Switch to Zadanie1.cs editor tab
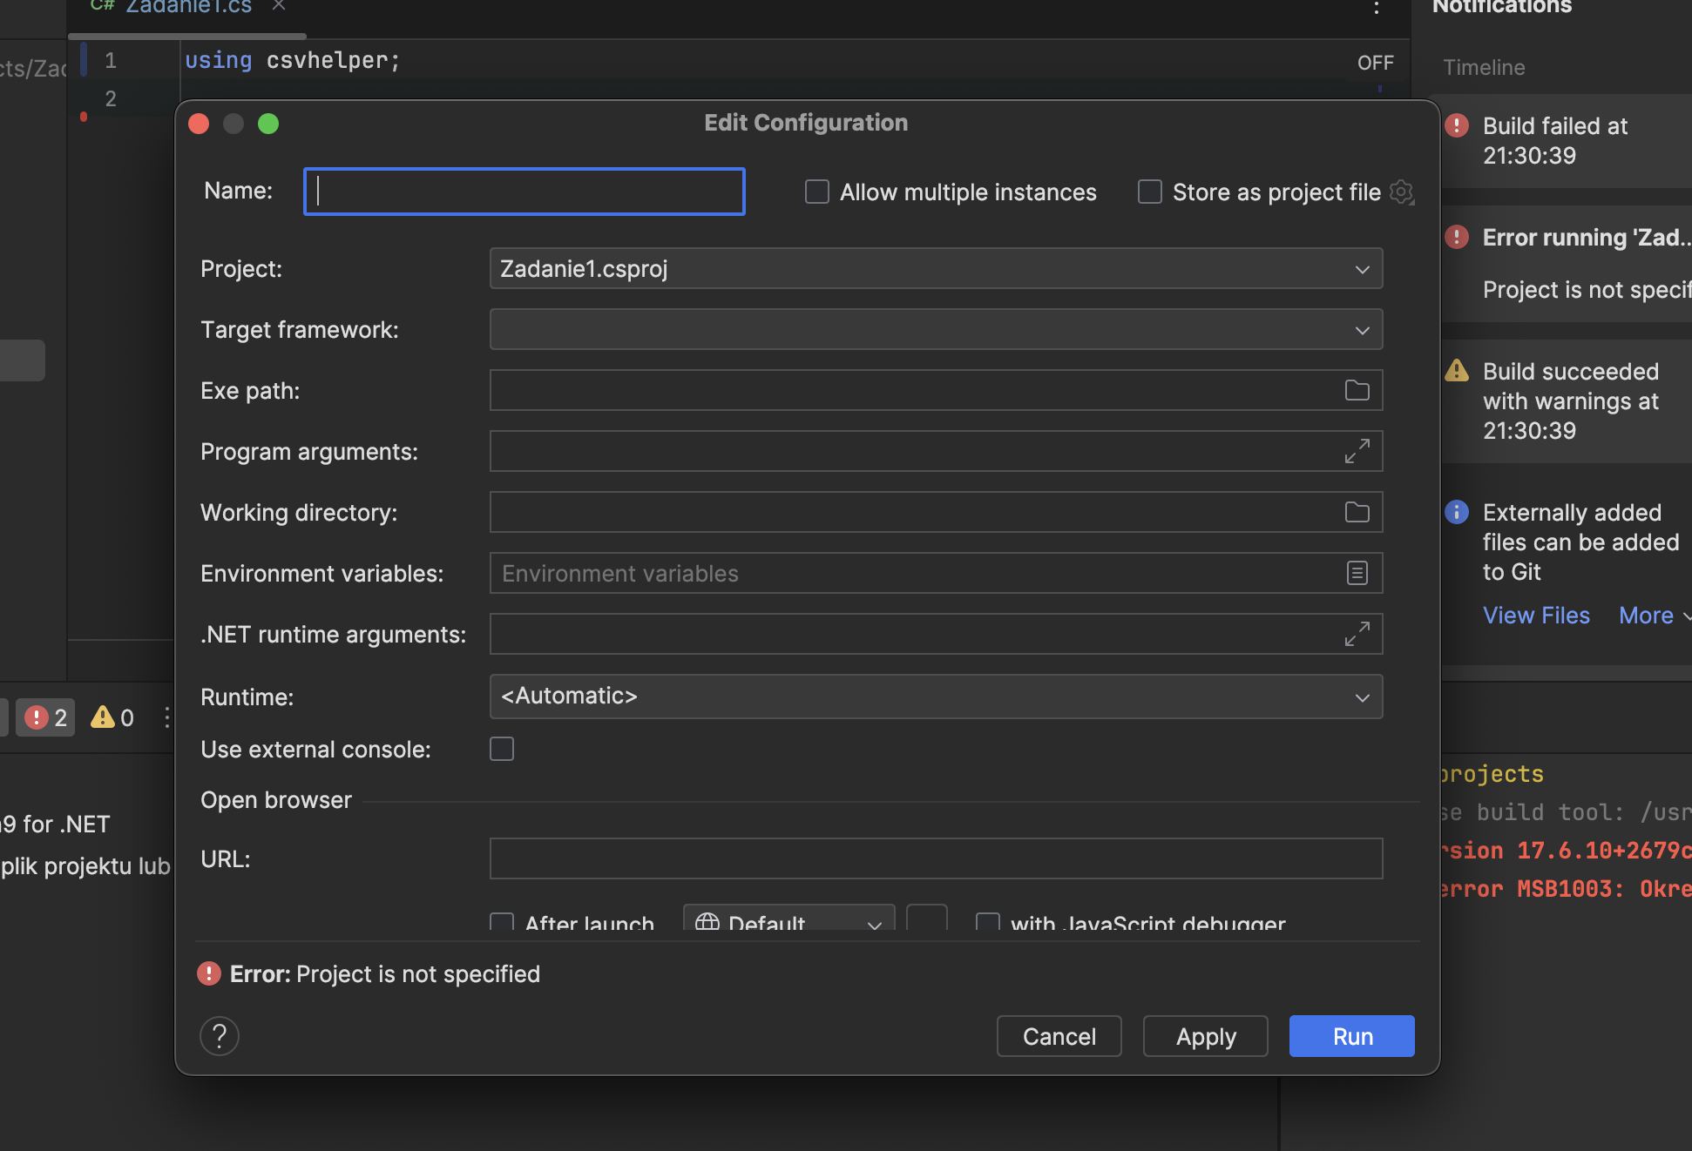The image size is (1692, 1151). [186, 7]
